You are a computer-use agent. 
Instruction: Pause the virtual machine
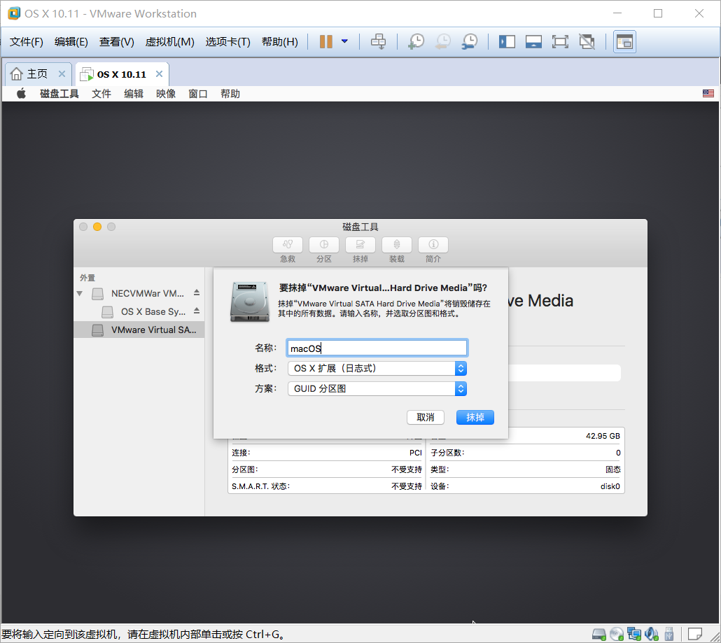[x=326, y=42]
